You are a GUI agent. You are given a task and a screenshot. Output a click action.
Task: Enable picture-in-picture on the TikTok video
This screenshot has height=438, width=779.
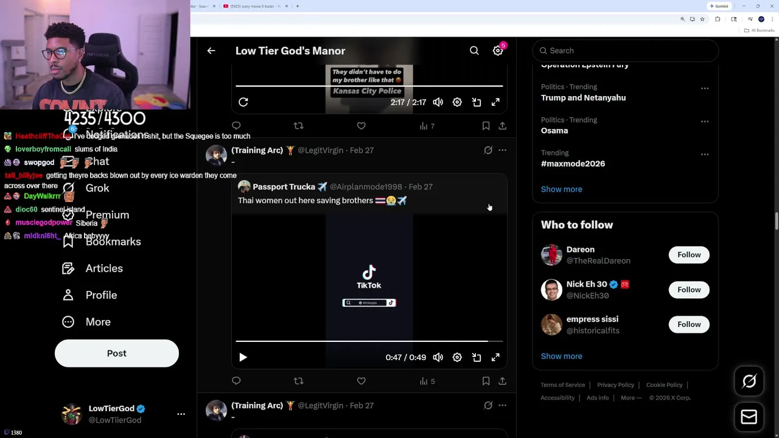(477, 358)
